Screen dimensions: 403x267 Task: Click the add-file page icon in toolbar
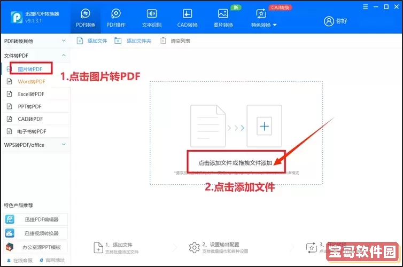point(80,41)
